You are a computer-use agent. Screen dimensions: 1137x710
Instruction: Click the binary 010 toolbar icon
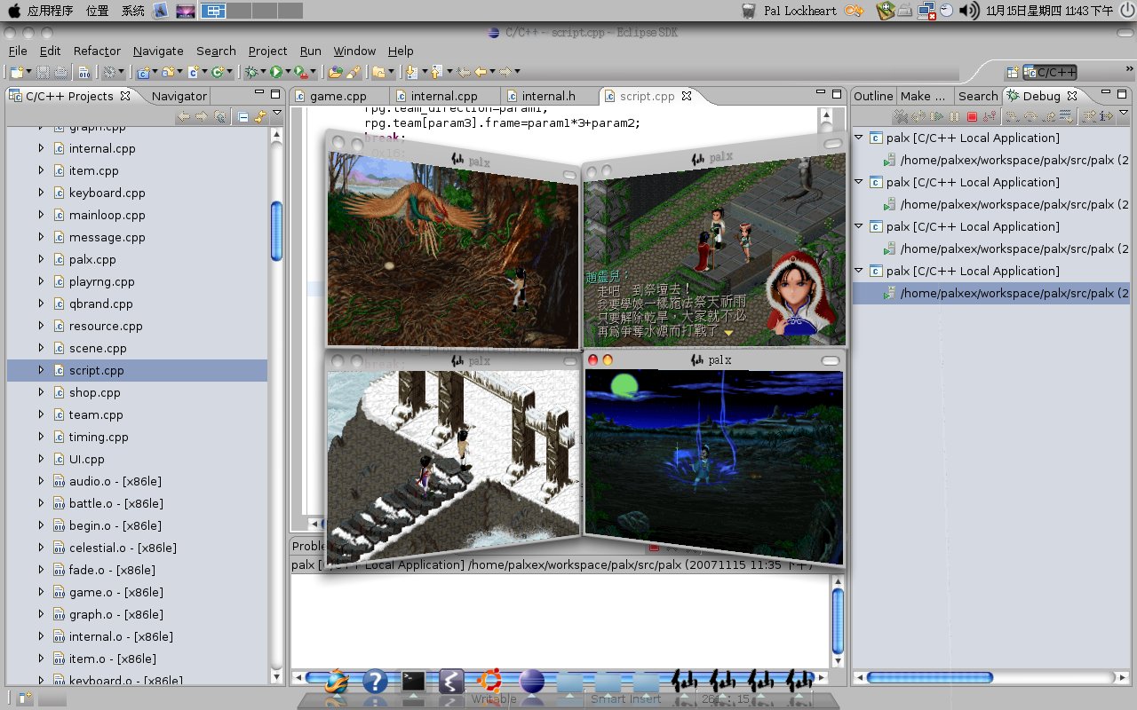point(84,72)
